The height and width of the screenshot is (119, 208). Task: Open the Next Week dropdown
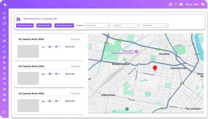tap(126, 26)
